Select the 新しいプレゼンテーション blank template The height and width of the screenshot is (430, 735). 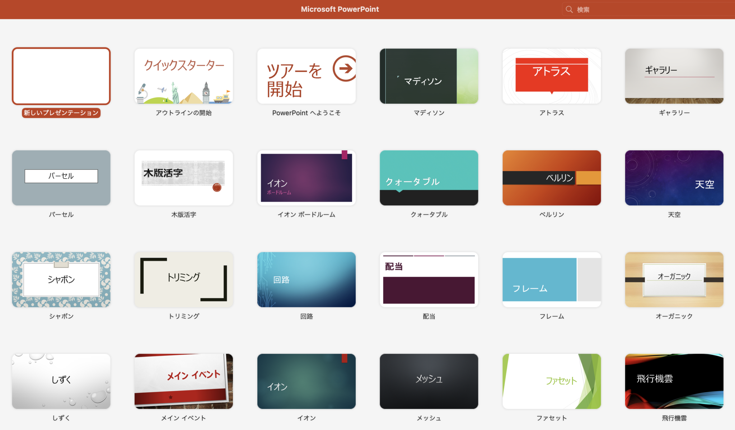pos(61,76)
